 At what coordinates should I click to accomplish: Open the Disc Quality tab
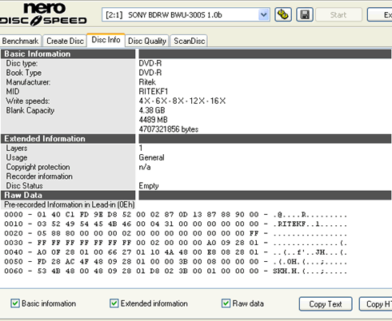tap(147, 41)
